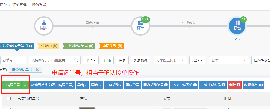Click the 国家 filter button

tap(122, 60)
